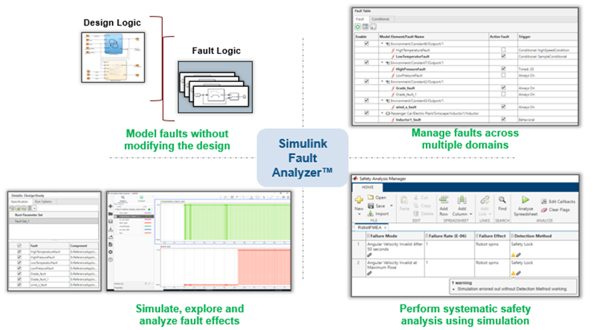
Task: Click warning triangle in row 2 Detection Method cell
Action: coord(513,273)
